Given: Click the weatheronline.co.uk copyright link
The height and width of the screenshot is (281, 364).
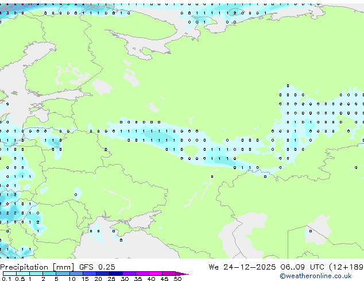Looking at the screenshot, I should pyautogui.click(x=316, y=276).
